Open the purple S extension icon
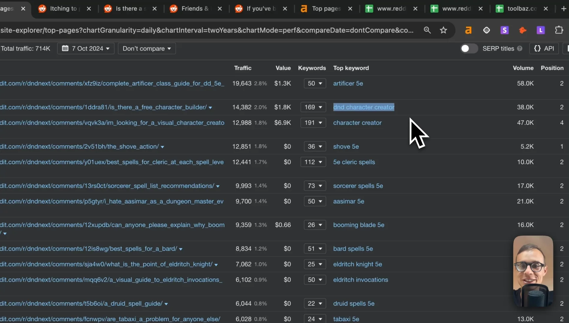The height and width of the screenshot is (323, 569). point(505,30)
